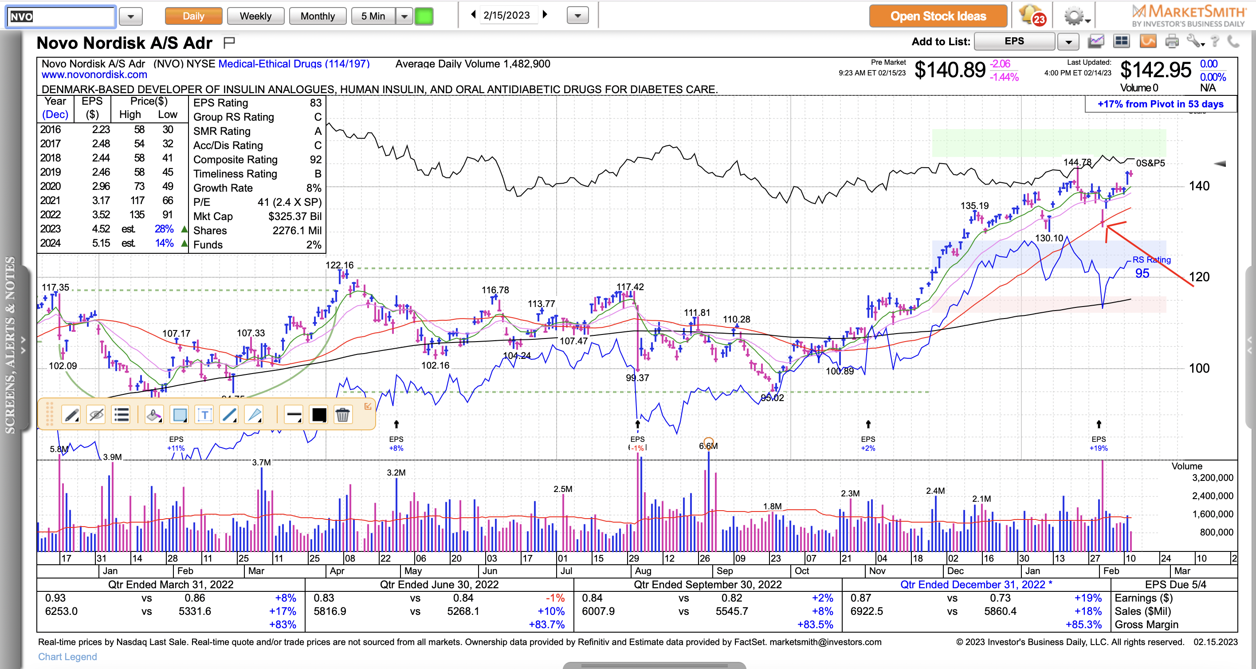Open the annotations list icon
This screenshot has width=1256, height=669.
[x=121, y=415]
